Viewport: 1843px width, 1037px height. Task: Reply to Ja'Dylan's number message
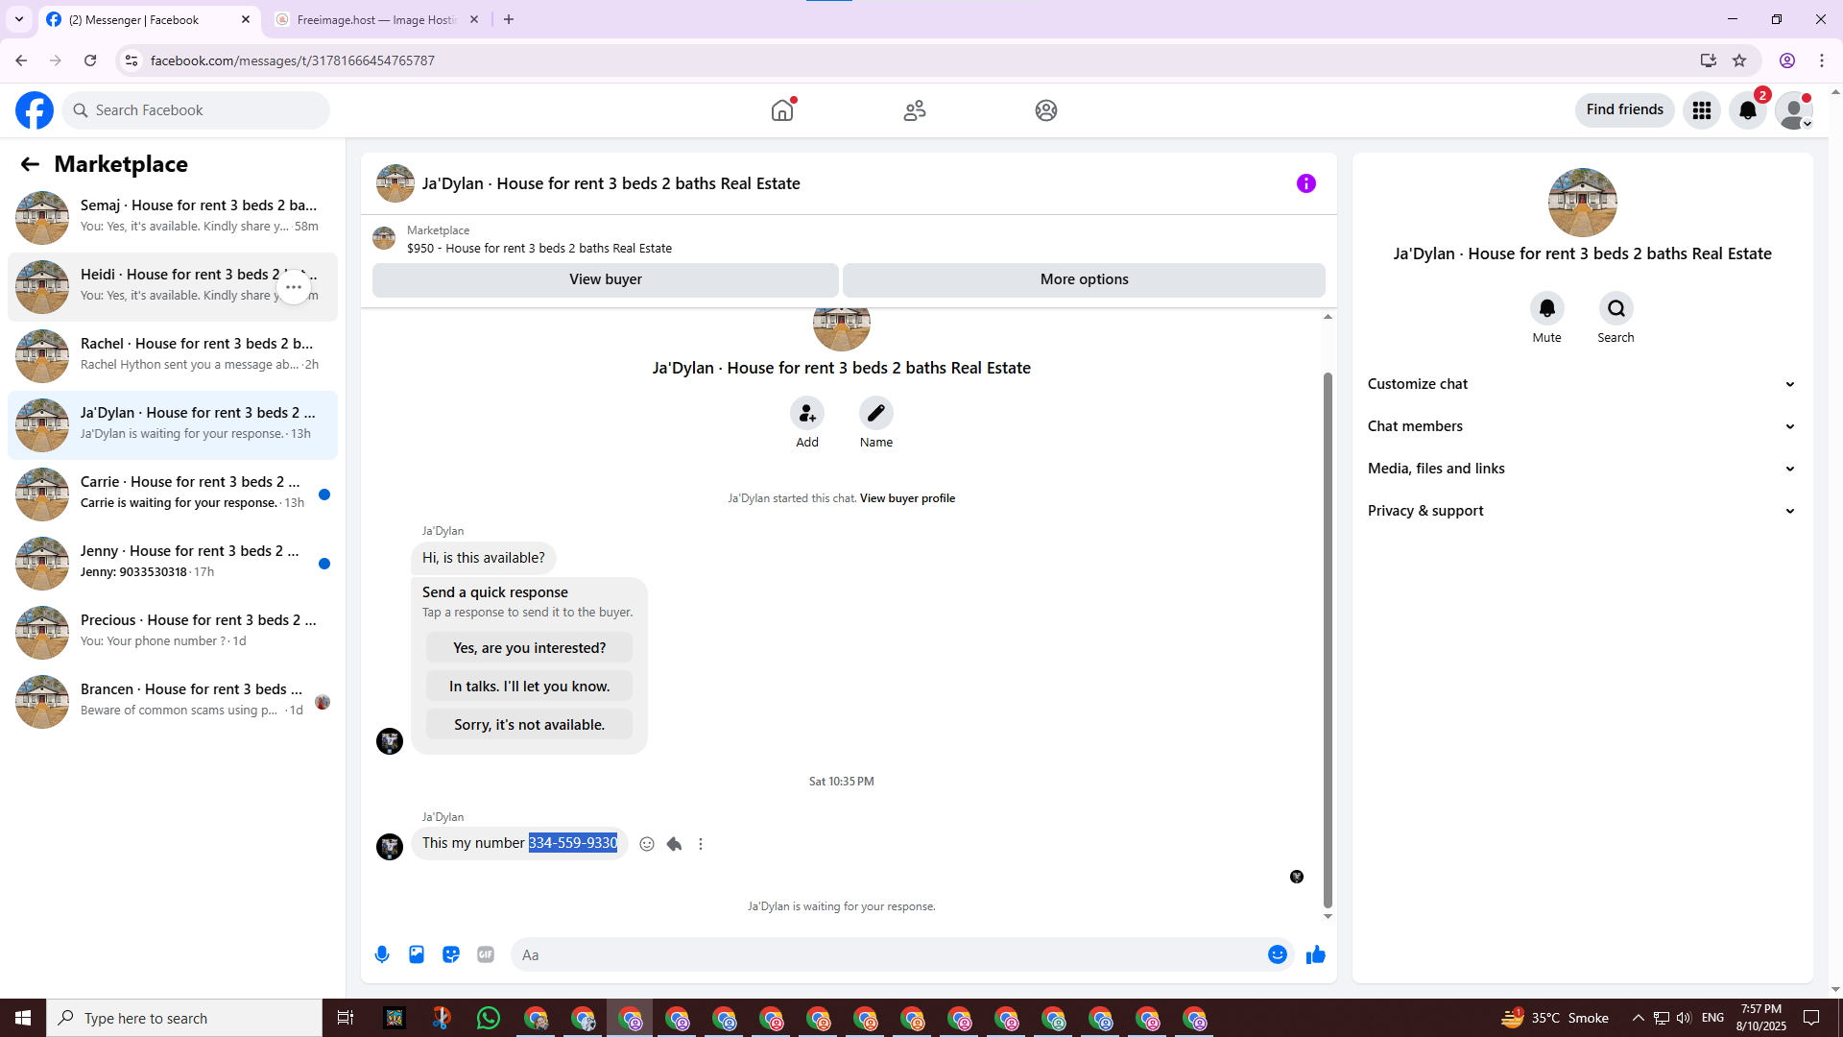[x=674, y=844]
